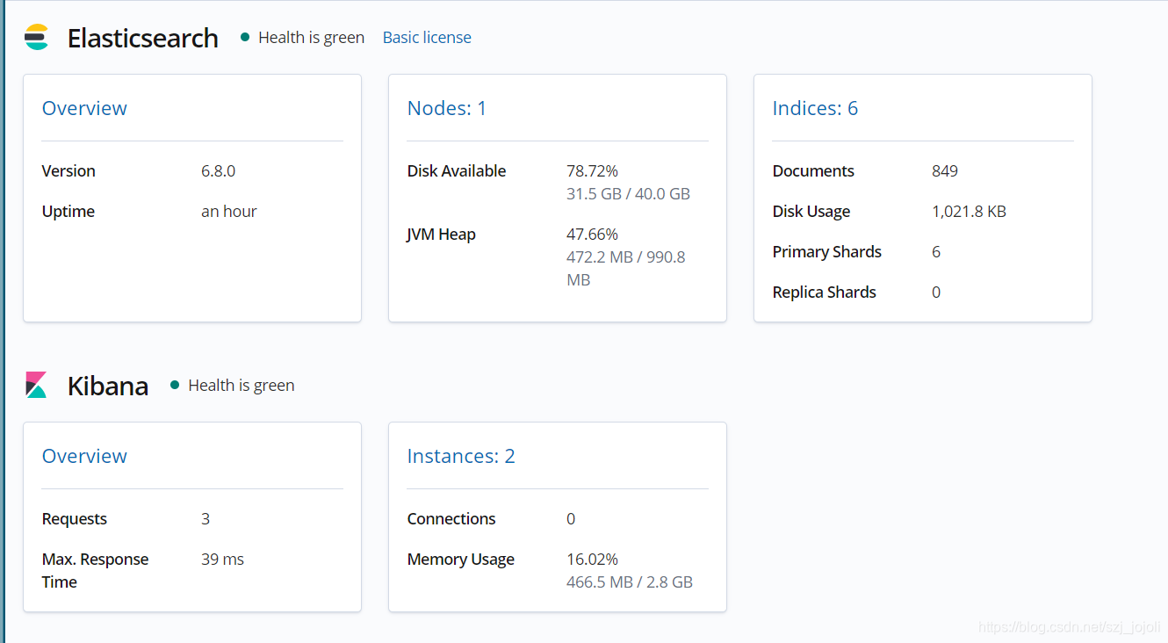Click the Kibana green health status dot
This screenshot has width=1168, height=643.
coord(175,385)
